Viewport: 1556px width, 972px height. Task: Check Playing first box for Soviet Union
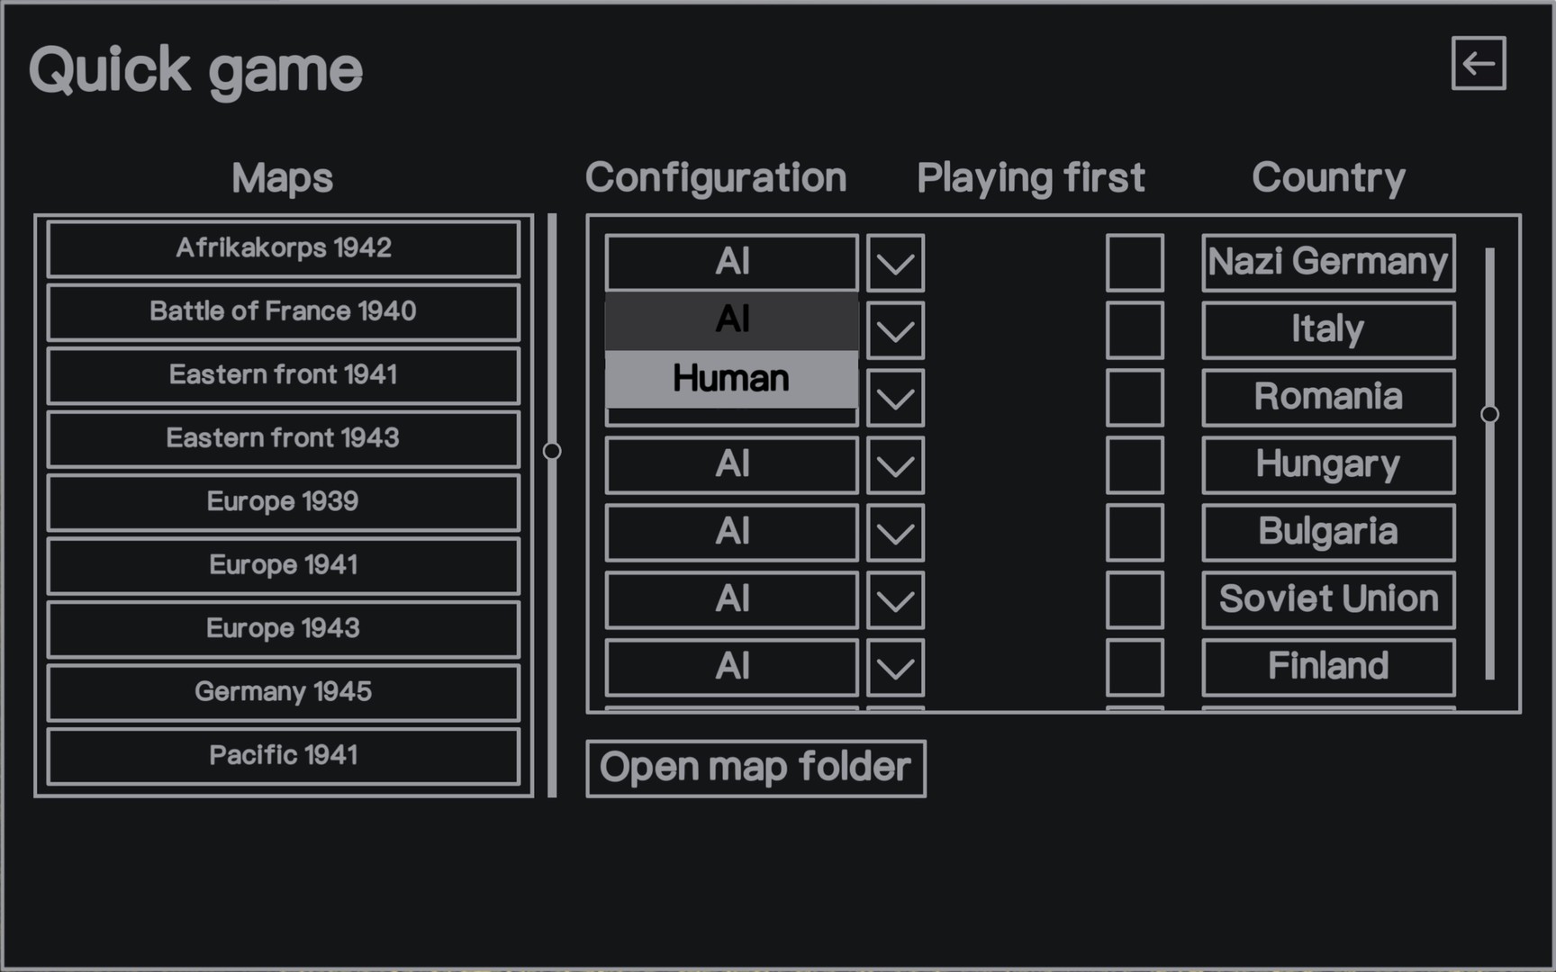1135,600
